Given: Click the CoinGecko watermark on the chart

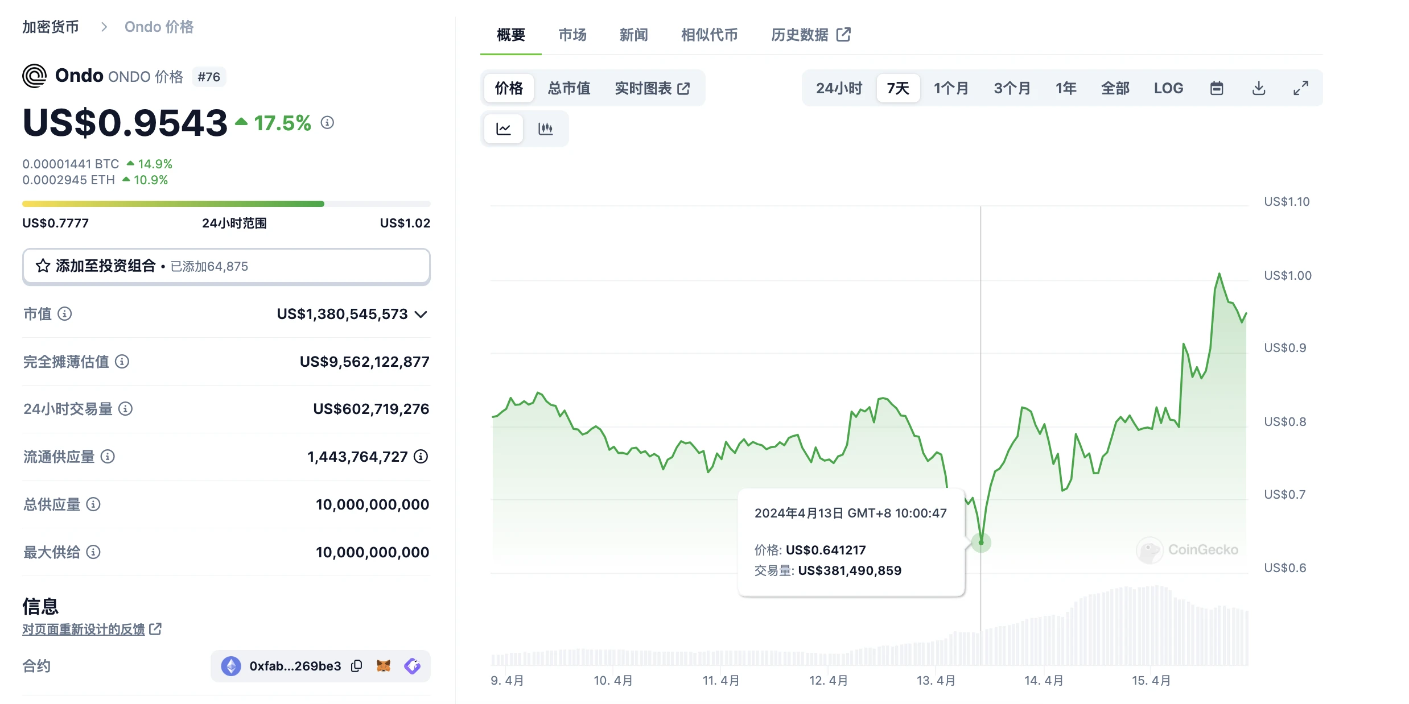Looking at the screenshot, I should [1188, 550].
